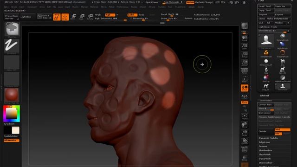Click Save As in Tool panel
Image resolution: width=297 pixels, height=167 pixels.
click(283, 6)
